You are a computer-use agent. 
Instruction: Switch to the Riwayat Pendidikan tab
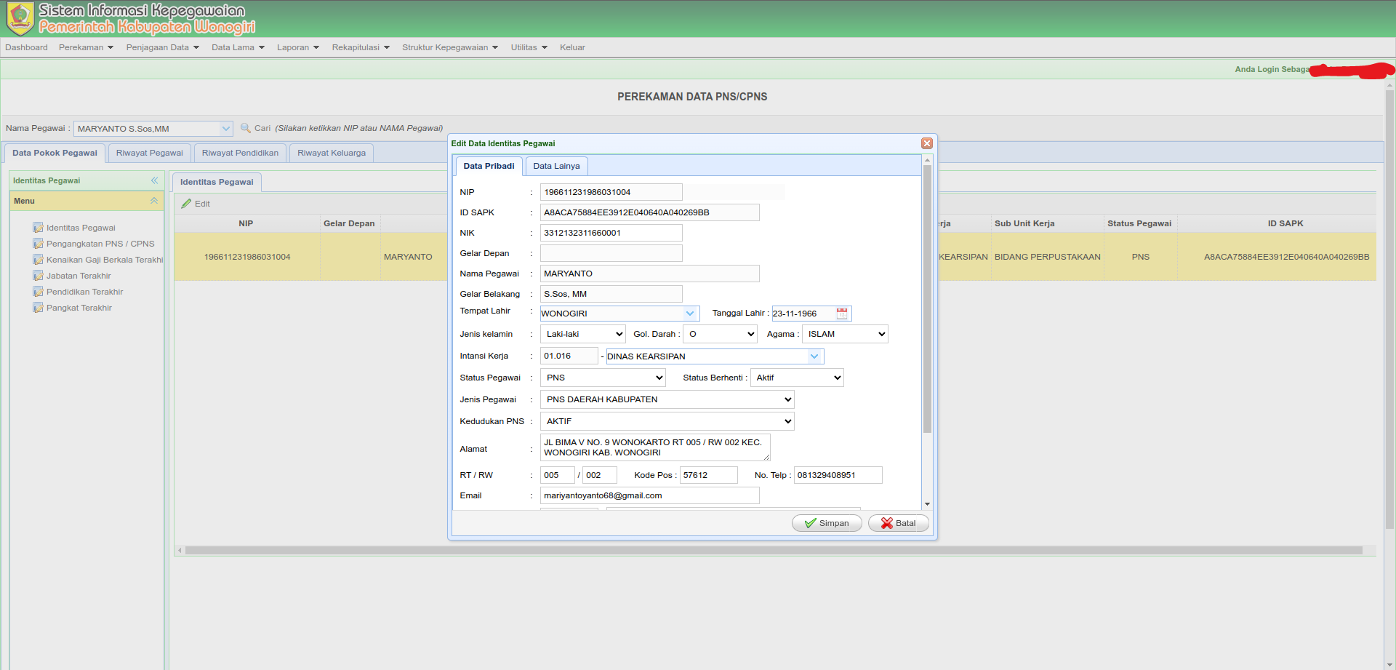240,153
